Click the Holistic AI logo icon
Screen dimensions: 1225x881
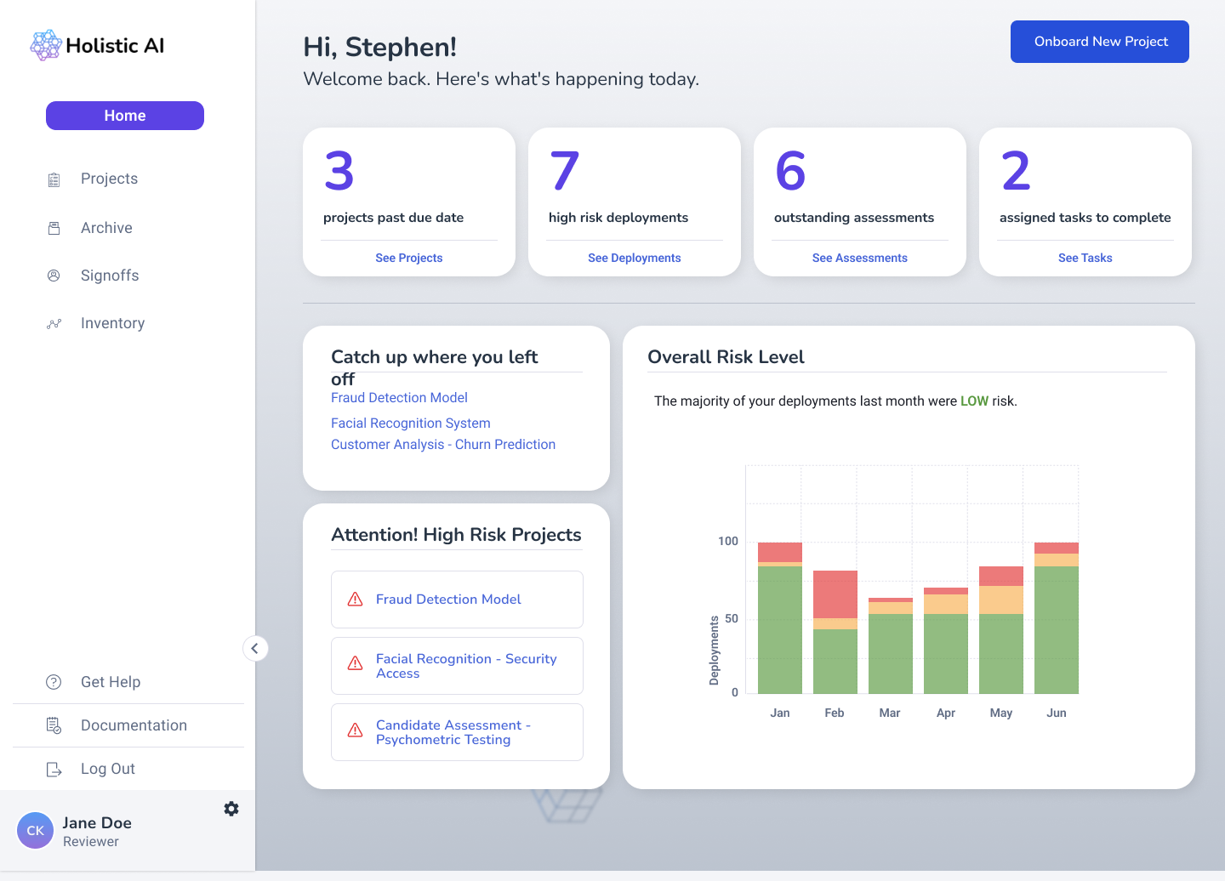[46, 45]
